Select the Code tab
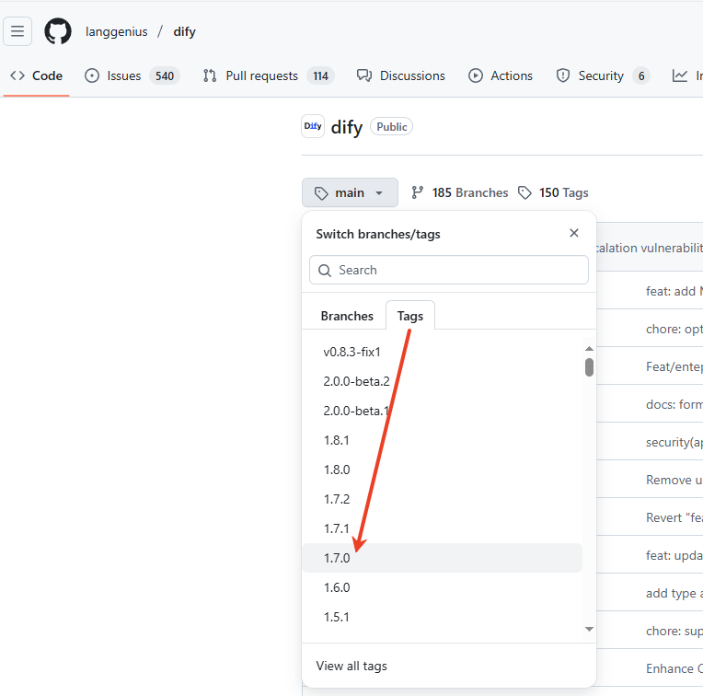703x696 pixels. point(36,75)
